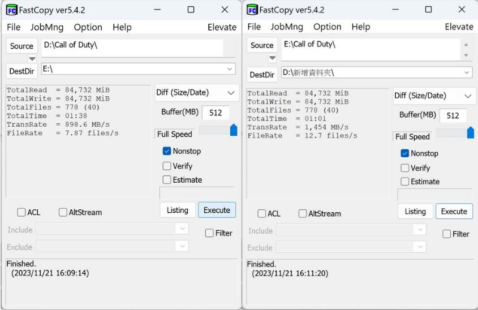Screen dimensions: 478x310
Task: Open the Option menu in right window
Action: [x=327, y=27]
